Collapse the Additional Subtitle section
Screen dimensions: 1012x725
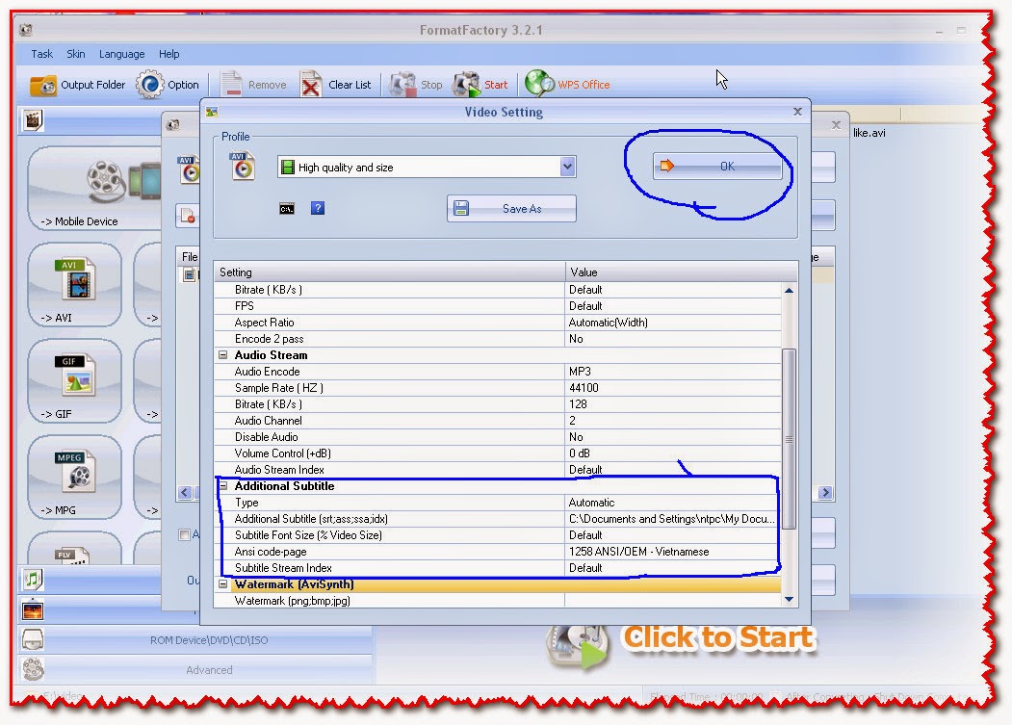click(222, 486)
